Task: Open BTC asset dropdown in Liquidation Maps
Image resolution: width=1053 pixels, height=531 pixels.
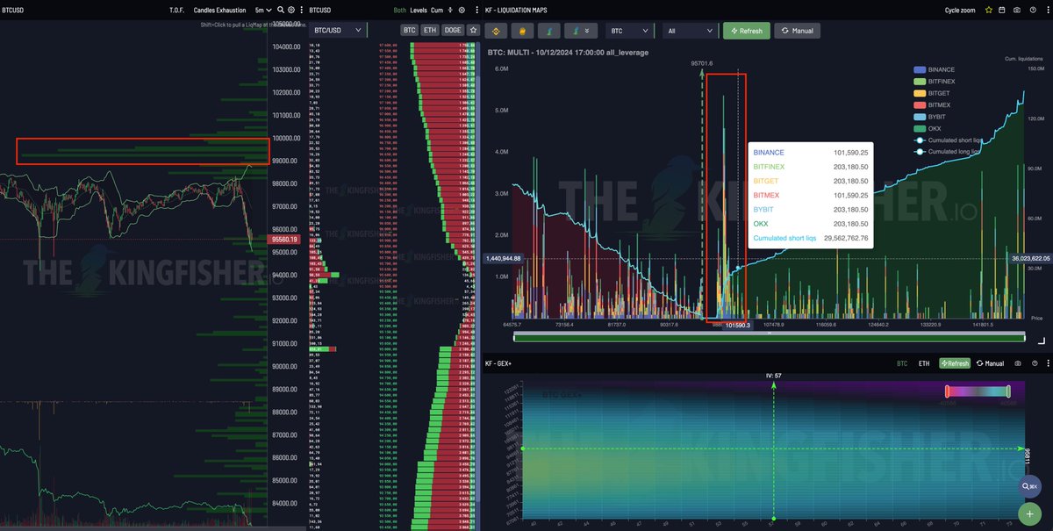Action: click(x=629, y=30)
